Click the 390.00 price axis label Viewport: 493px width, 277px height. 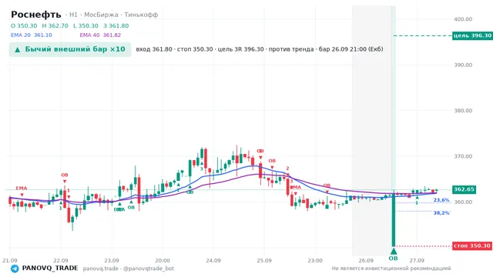point(463,65)
